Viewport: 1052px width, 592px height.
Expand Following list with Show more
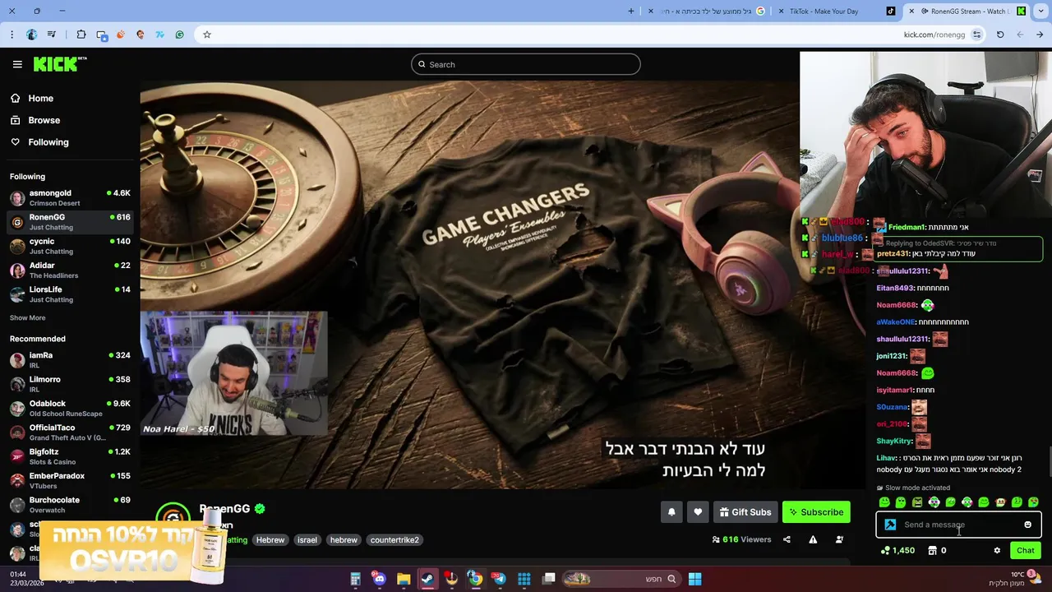coord(27,317)
